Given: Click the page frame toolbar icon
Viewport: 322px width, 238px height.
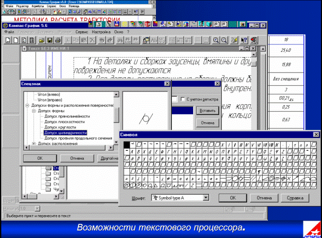Looking at the screenshot, I should (x=206, y=40).
